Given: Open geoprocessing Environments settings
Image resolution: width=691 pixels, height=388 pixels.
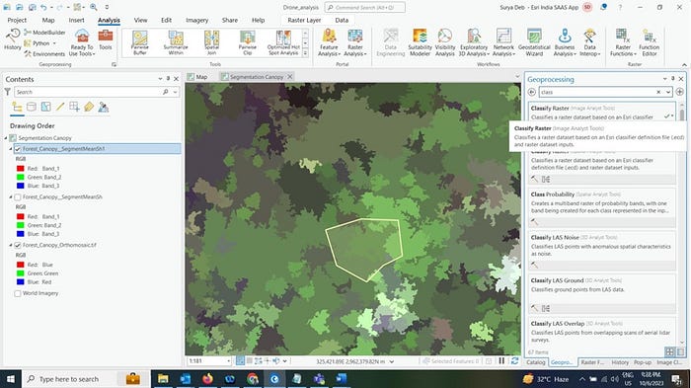Looking at the screenshot, I should (x=44, y=53).
